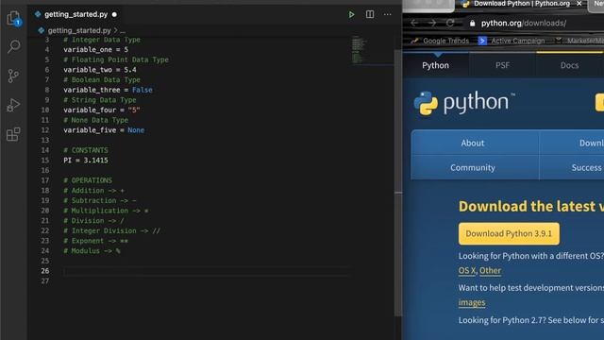Screen dimensions: 604x340
Task: Click the # OPERATIONS comment
Action: (x=88, y=180)
